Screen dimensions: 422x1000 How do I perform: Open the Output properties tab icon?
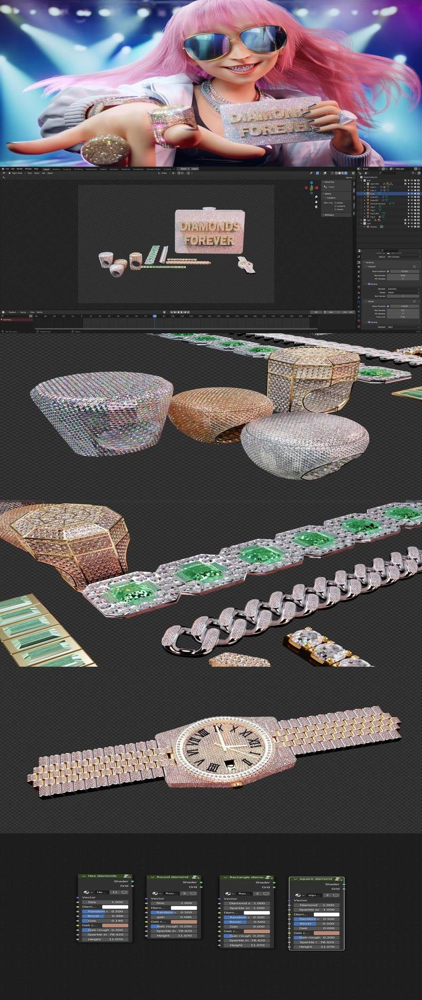(x=359, y=267)
